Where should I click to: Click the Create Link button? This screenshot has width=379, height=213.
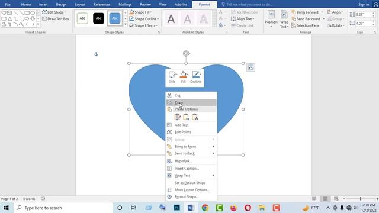[242, 25]
